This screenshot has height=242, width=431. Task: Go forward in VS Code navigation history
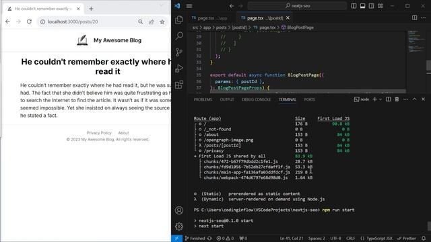click(x=240, y=6)
